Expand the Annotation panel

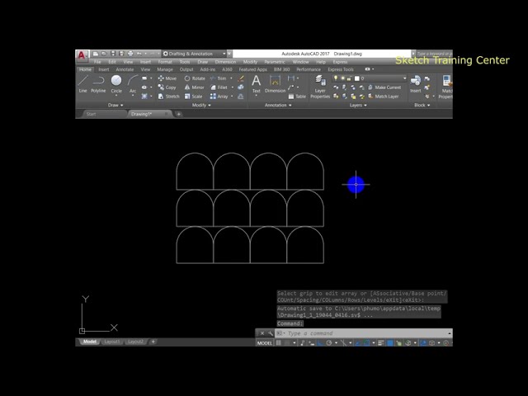pos(278,105)
